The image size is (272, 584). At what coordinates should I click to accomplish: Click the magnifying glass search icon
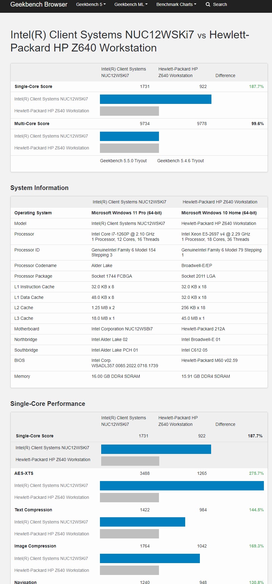pyautogui.click(x=208, y=4)
